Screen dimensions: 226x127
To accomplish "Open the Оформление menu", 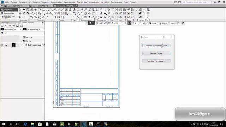I will (70, 2).
